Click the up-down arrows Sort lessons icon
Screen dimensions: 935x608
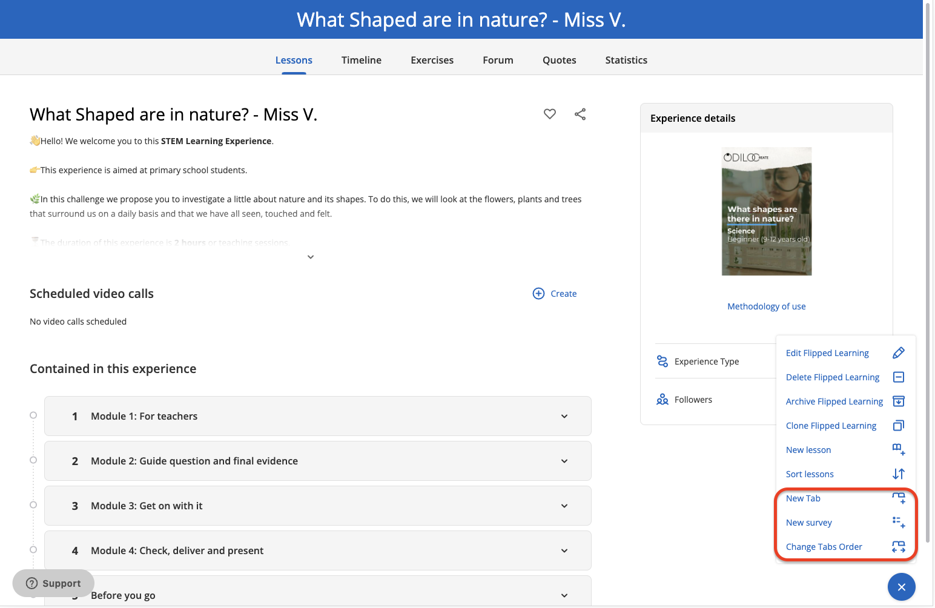click(x=899, y=474)
